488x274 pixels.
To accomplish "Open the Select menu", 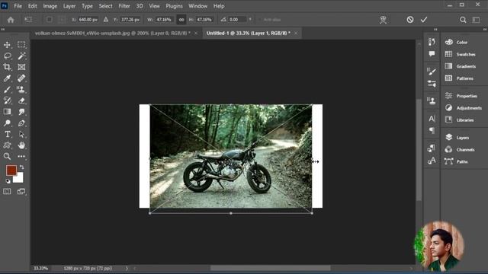I will point(105,6).
